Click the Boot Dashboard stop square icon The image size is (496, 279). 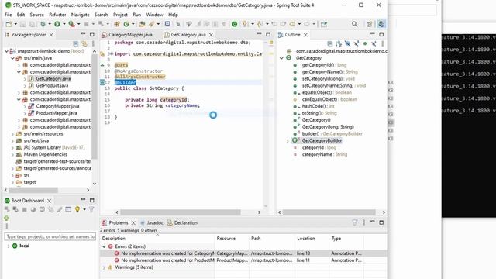pos(24,209)
